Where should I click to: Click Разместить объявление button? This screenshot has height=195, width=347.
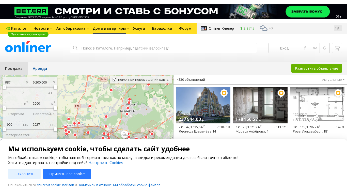pyautogui.click(x=317, y=68)
